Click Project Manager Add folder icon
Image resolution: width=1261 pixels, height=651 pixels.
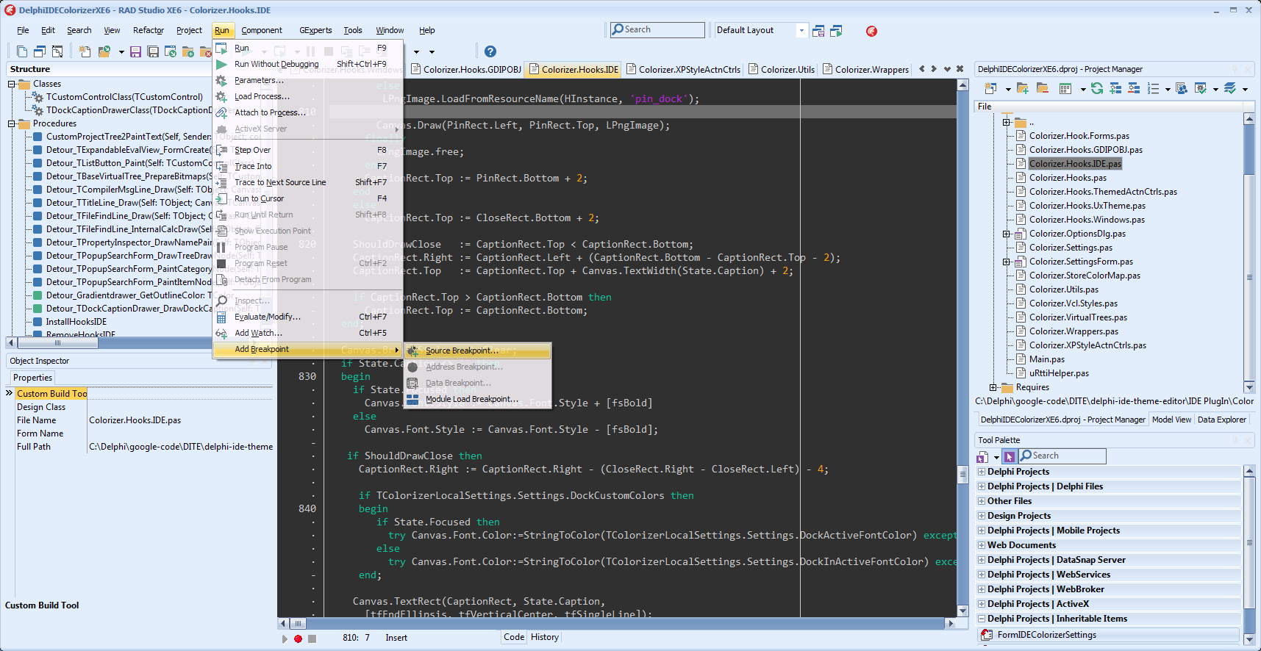pos(1023,88)
